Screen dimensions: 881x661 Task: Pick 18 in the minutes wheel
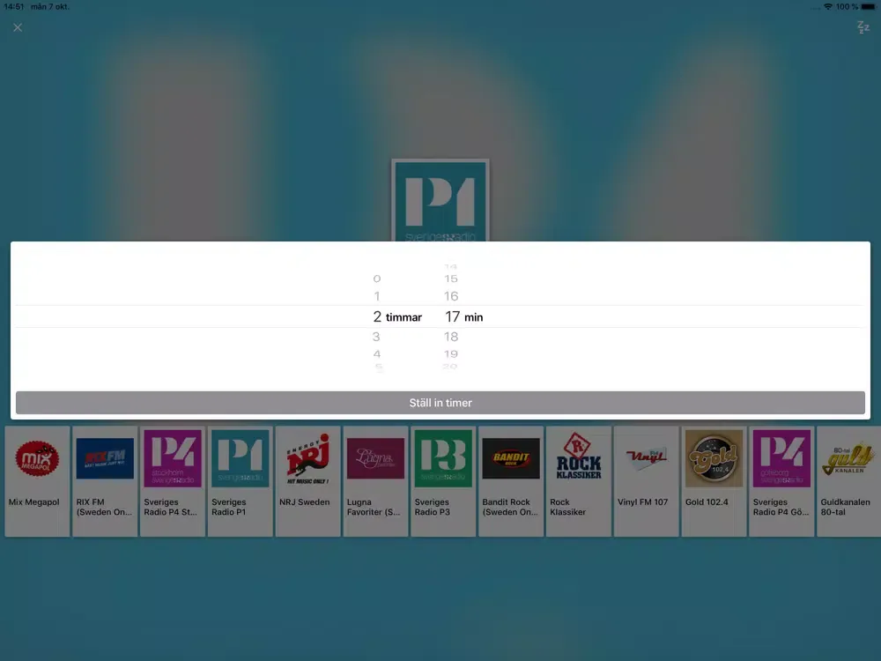(x=451, y=337)
